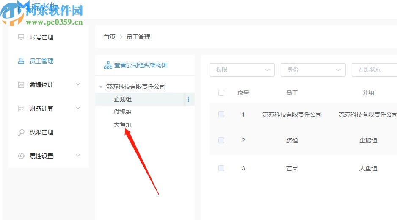Open the 数据统计 menu item
Image resolution: width=397 pixels, height=220 pixels.
41,85
